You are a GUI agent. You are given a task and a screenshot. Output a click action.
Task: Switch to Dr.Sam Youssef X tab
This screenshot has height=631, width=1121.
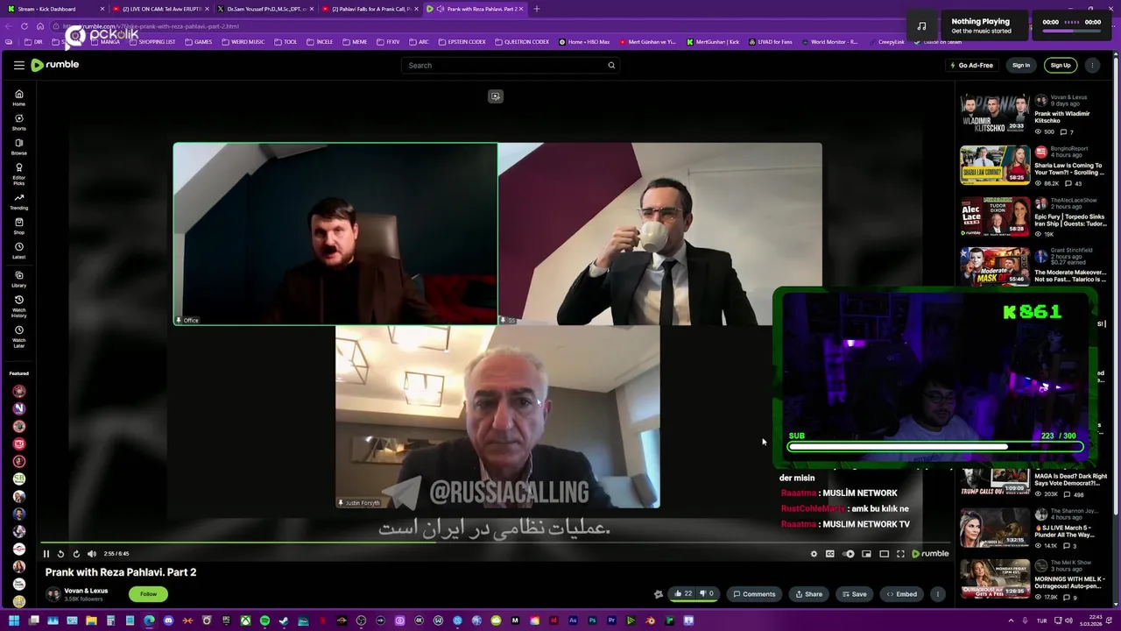tap(265, 9)
